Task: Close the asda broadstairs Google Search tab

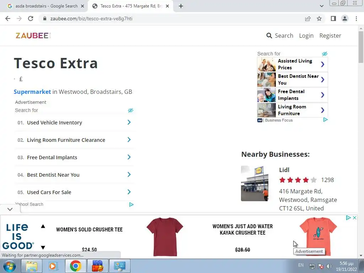Action: (x=82, y=6)
